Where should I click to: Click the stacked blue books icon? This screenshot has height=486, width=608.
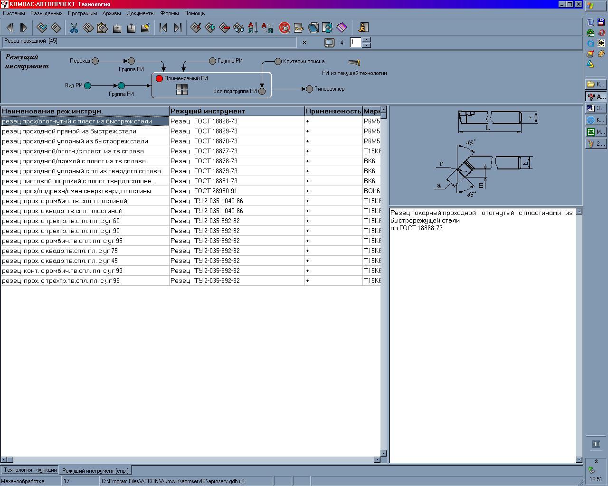[313, 28]
